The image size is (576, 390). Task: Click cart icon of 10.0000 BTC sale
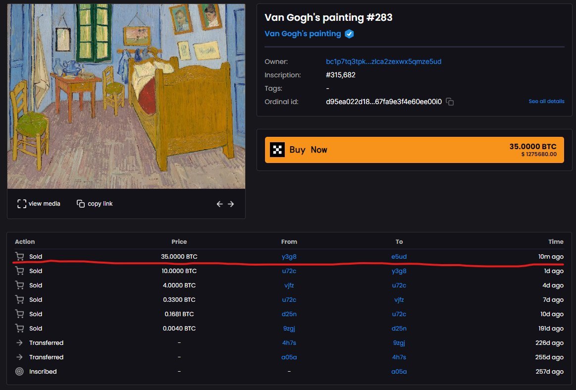pos(19,271)
